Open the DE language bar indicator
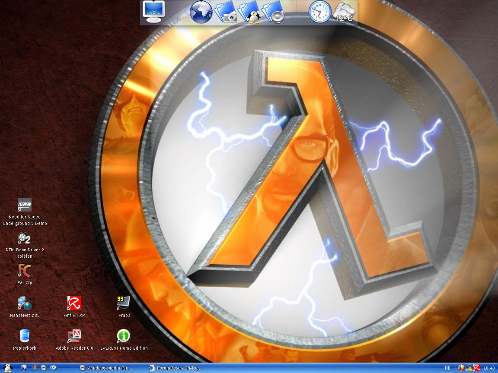 (447, 368)
